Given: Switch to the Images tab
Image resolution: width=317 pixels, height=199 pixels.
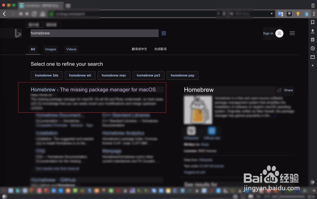Looking at the screenshot, I should coord(50,49).
